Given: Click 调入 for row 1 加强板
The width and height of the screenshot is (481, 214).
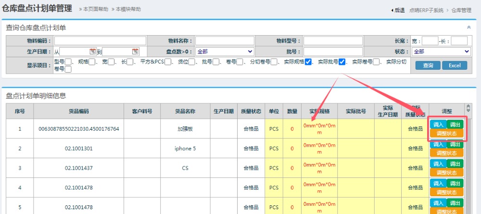Looking at the screenshot, I should click(x=438, y=125).
